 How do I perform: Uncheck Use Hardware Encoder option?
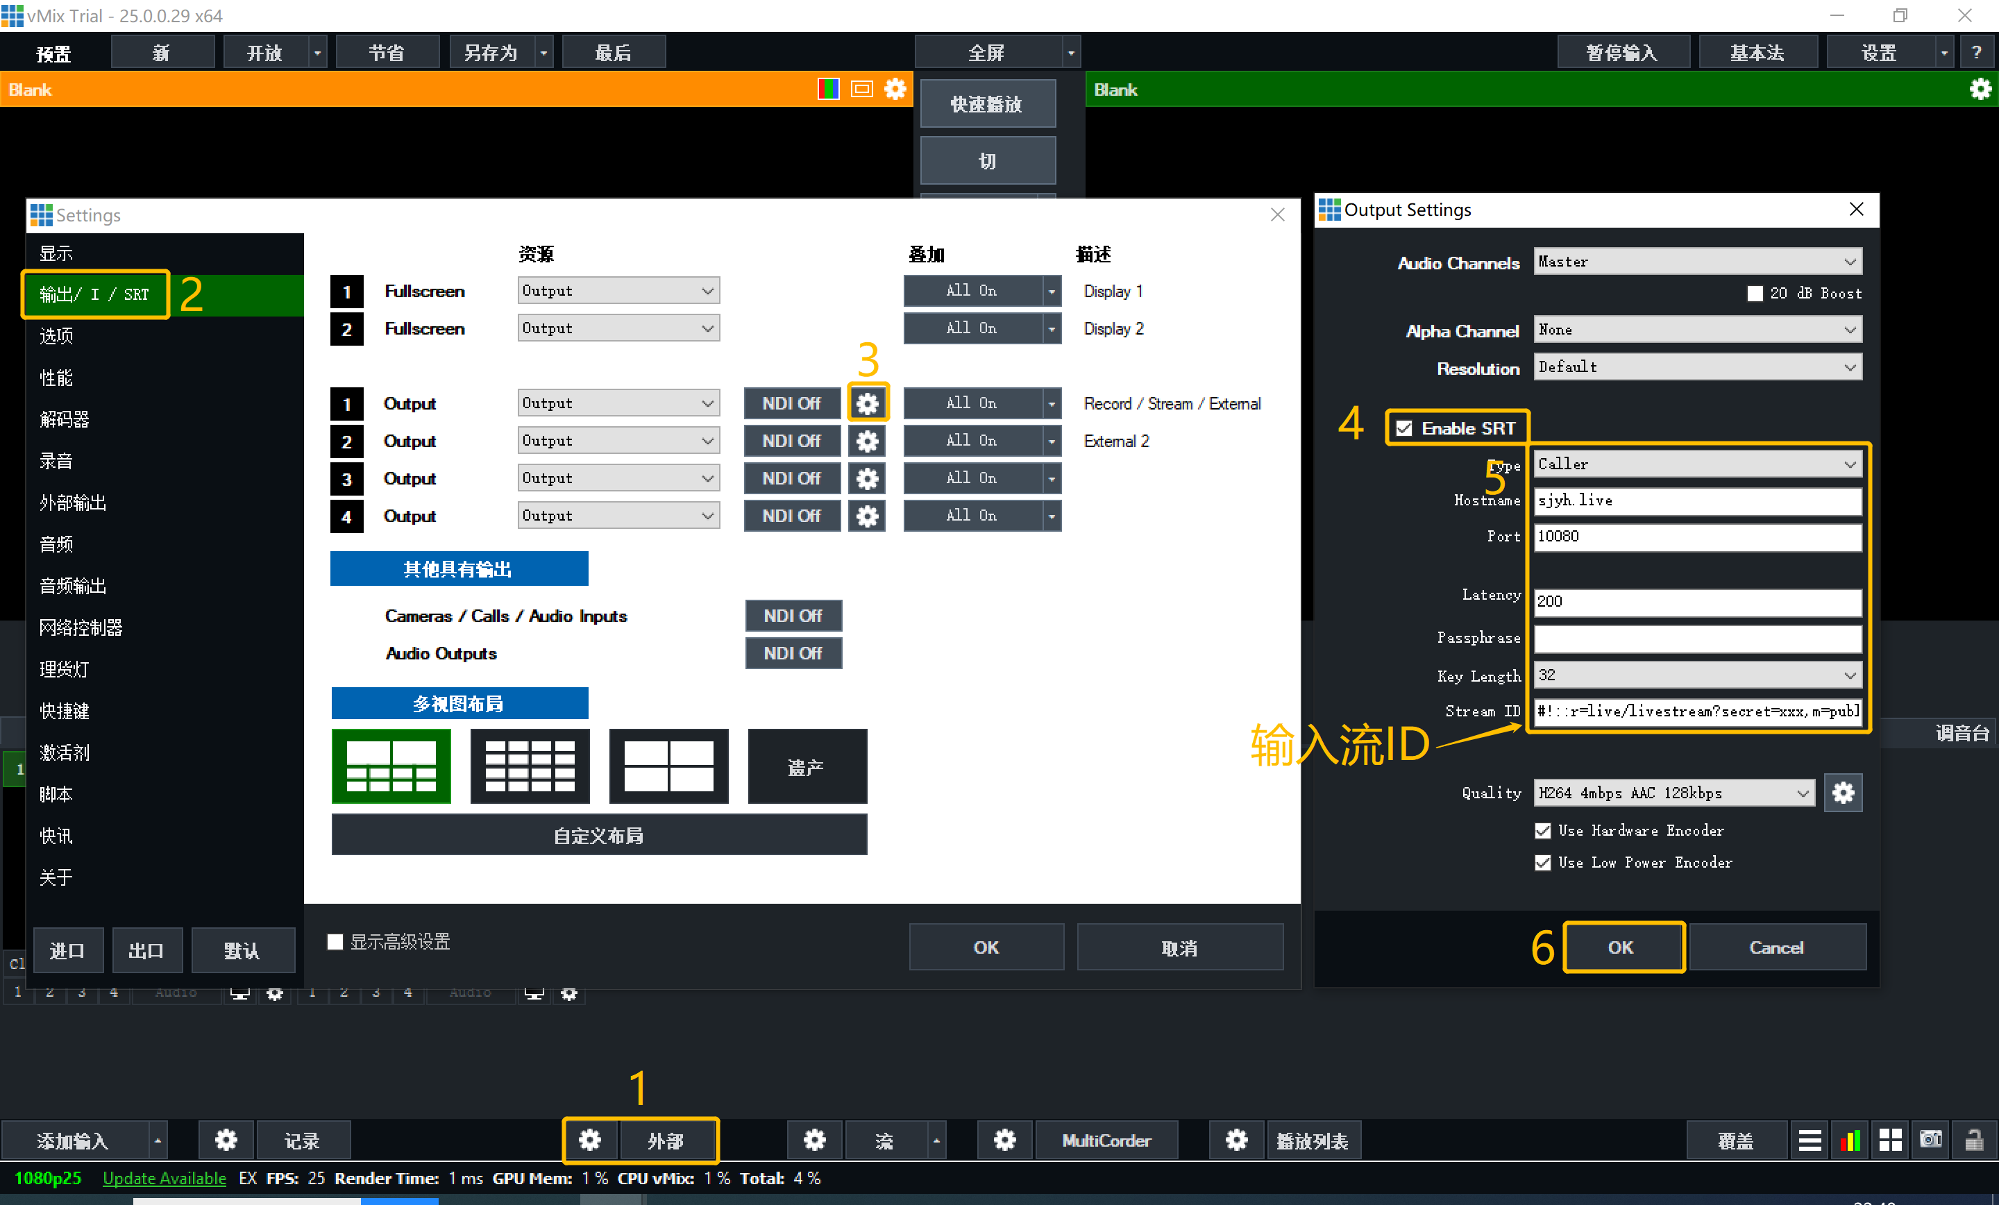(x=1543, y=831)
